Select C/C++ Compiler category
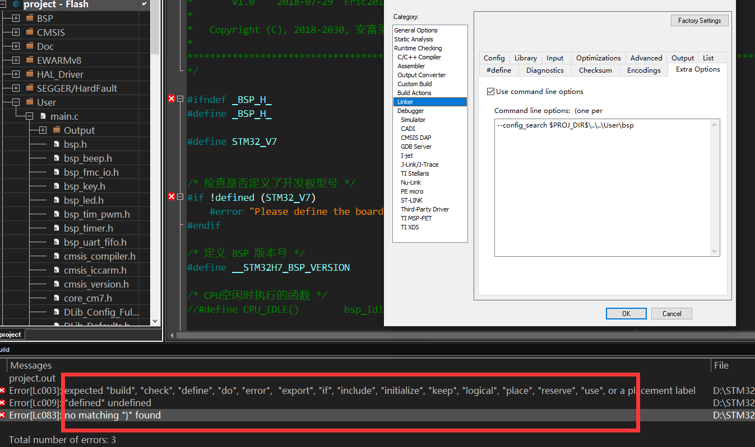This screenshot has height=447, width=755. tap(419, 57)
